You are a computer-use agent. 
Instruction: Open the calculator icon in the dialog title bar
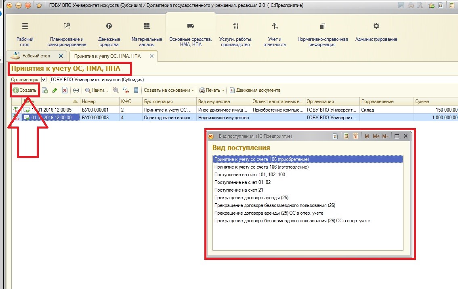[346, 137]
